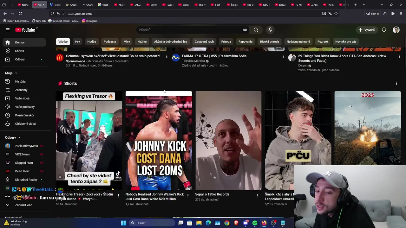
Task: Open Brave browser from taskbar
Action: (236, 223)
